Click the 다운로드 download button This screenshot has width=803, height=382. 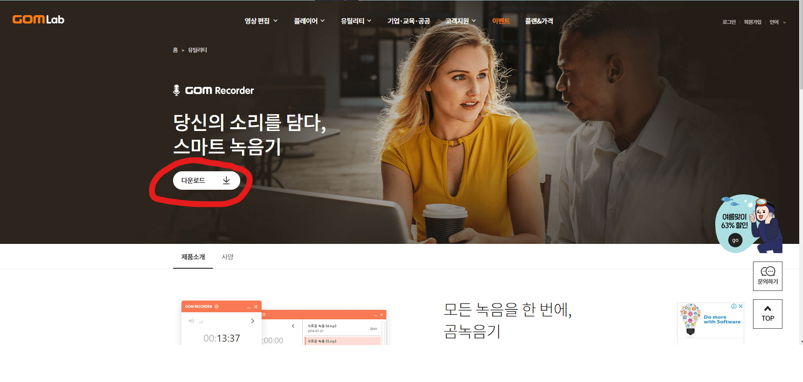(x=207, y=181)
